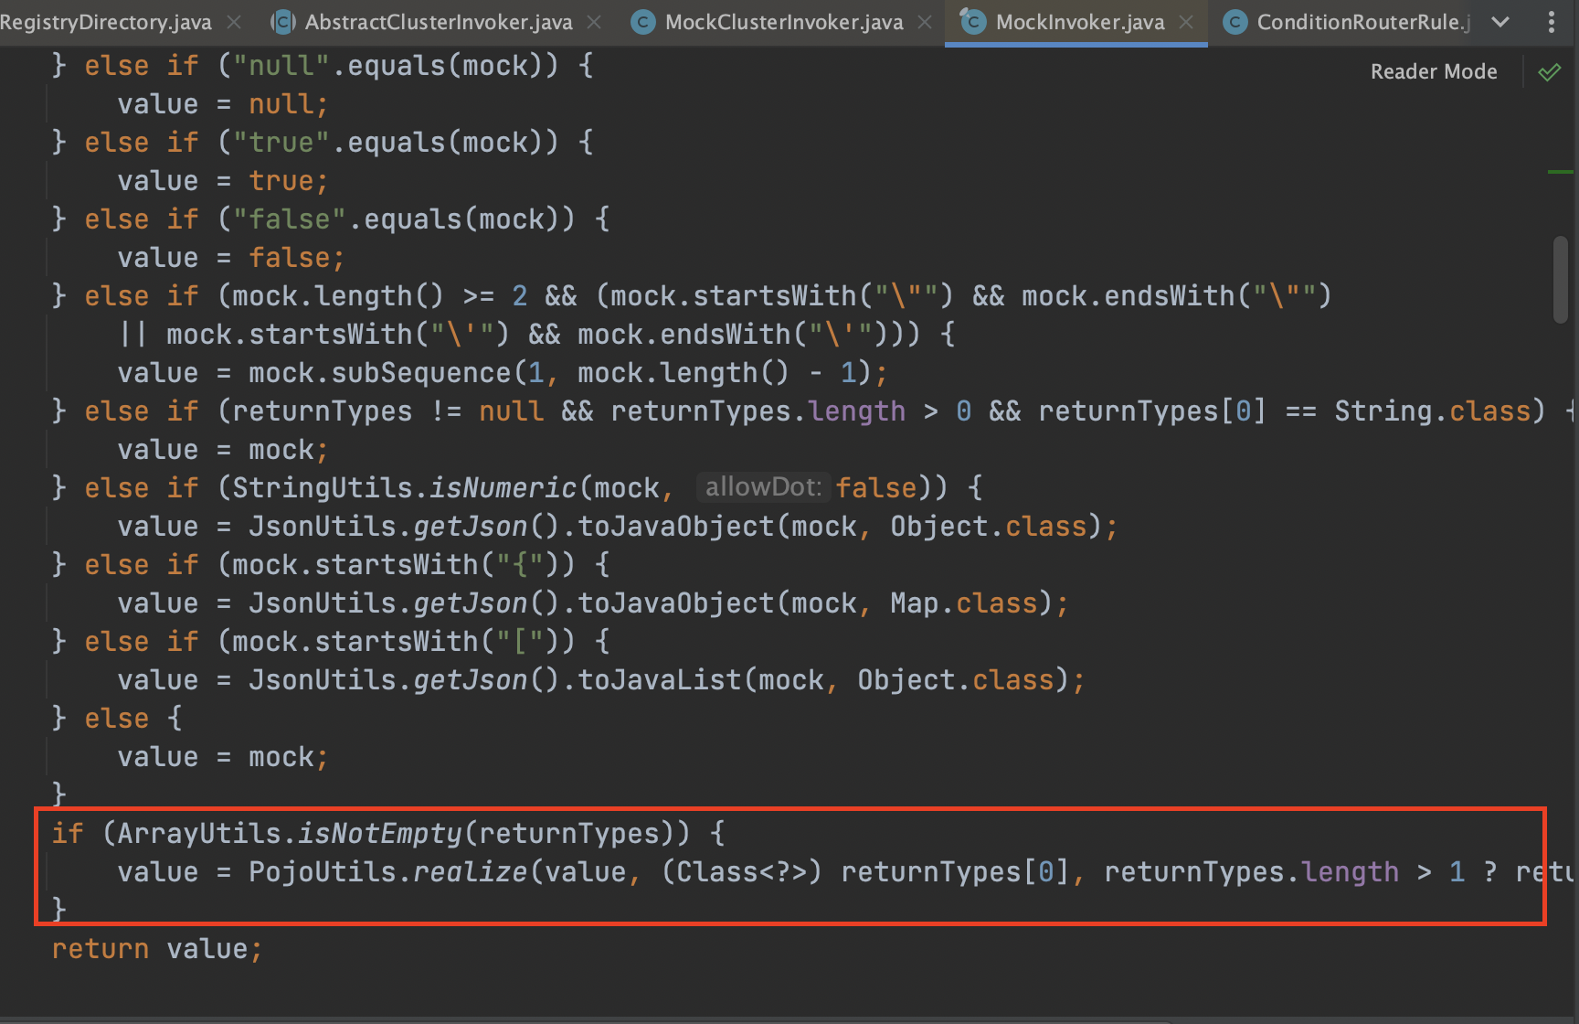Toggle Reader Mode in the editor
The image size is (1579, 1024).
1434,71
